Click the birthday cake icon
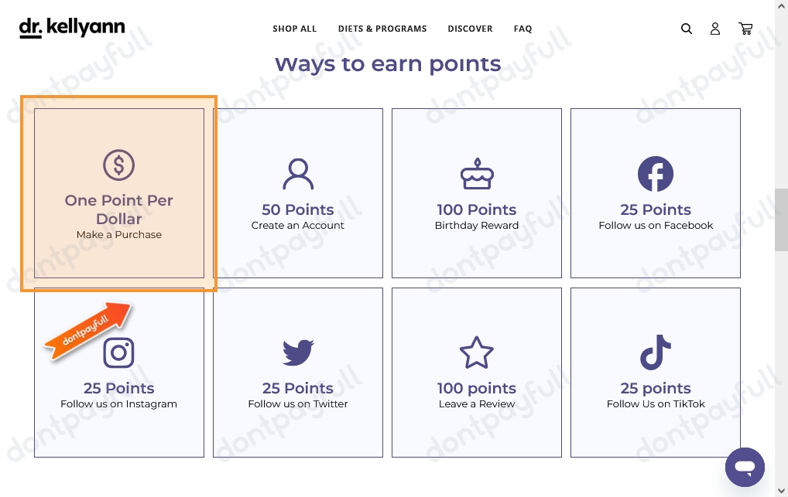Screen dimensions: 788x497 pos(477,175)
